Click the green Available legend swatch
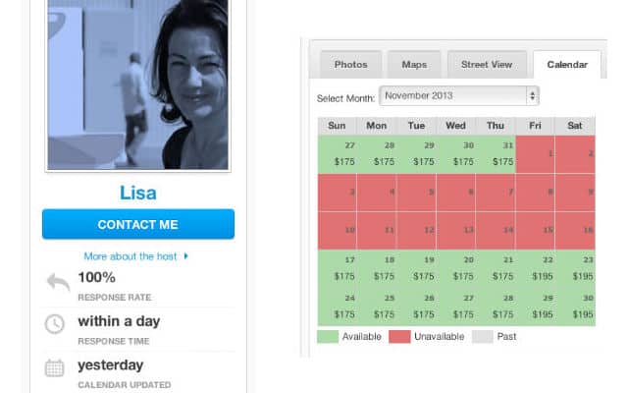This screenshot has width=628, height=393. click(328, 336)
